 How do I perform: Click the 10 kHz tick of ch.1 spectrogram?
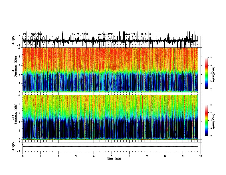(19, 48)
